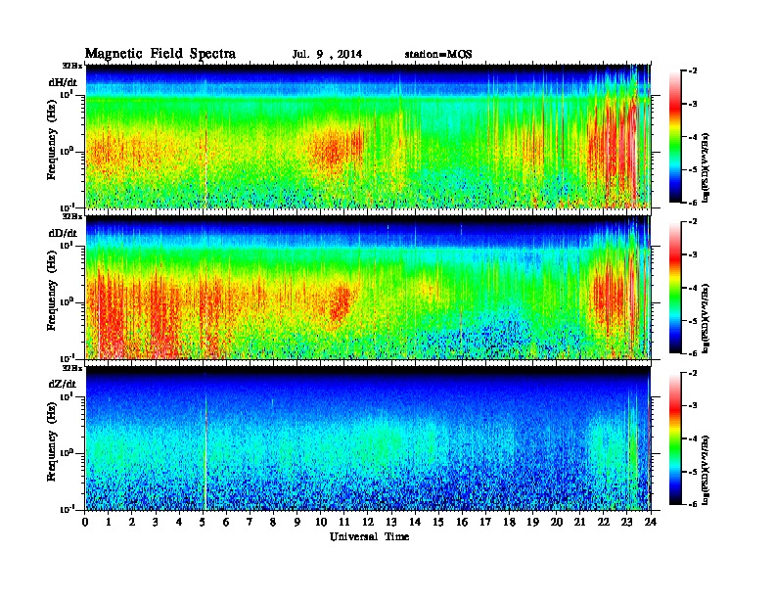This screenshot has height=599, width=775.
Task: Click the 10^0 frequency tick of dD/dt panel
Action: (67, 301)
